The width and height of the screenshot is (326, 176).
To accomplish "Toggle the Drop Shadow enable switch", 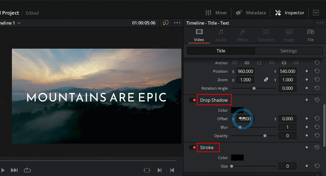I will (193, 100).
